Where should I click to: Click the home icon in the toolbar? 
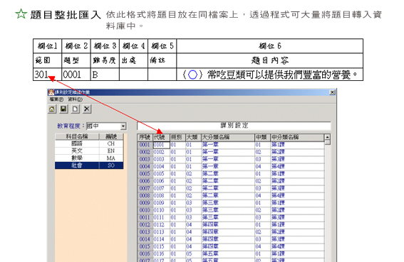(x=52, y=109)
